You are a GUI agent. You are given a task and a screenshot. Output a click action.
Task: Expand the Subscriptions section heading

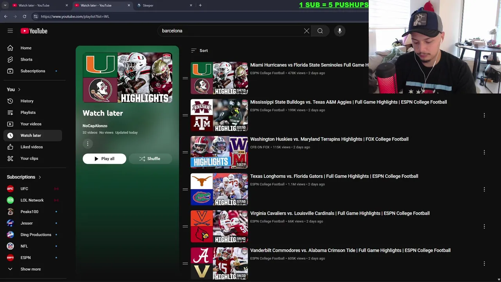pos(24,177)
